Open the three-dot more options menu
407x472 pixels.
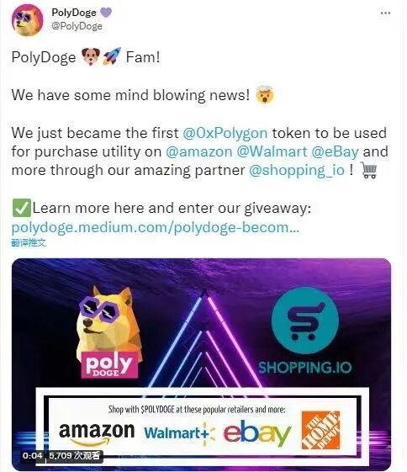tap(385, 13)
